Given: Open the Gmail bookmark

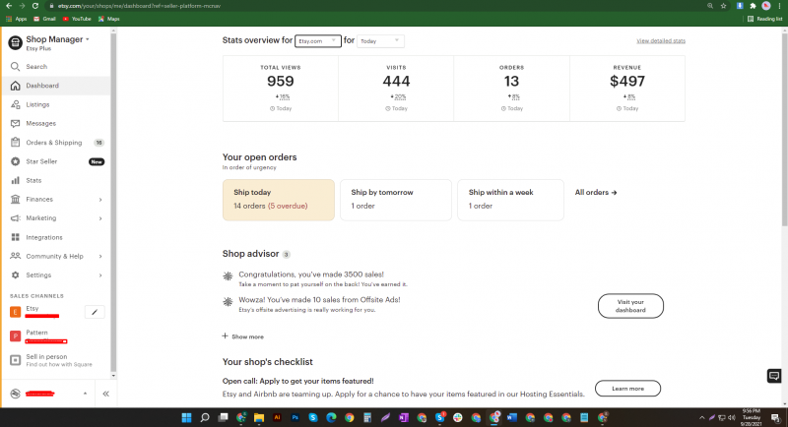Looking at the screenshot, I should pos(44,19).
